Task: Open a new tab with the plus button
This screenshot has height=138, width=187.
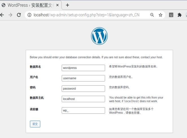Action: click(67, 5)
